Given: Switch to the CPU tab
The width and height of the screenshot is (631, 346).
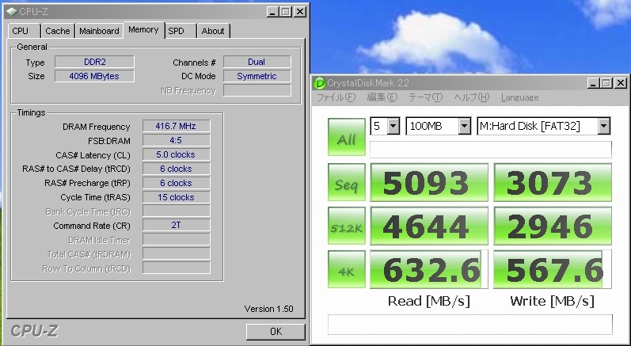Looking at the screenshot, I should coord(21,31).
